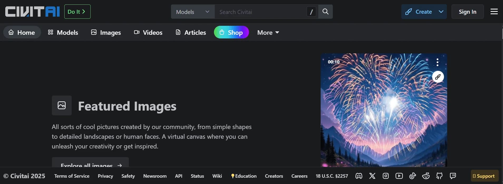This screenshot has height=184, width=503.
Task: Expand the Models search category dropdown
Action: click(x=193, y=12)
